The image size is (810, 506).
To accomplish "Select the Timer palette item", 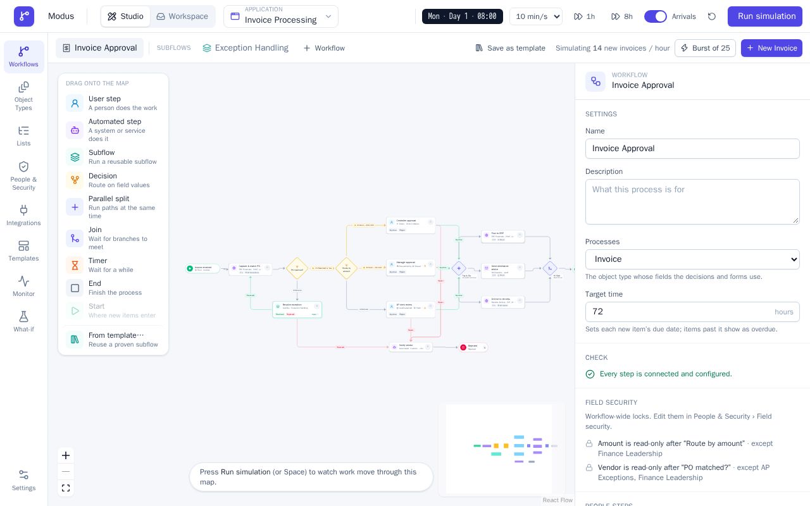I will 113,265.
